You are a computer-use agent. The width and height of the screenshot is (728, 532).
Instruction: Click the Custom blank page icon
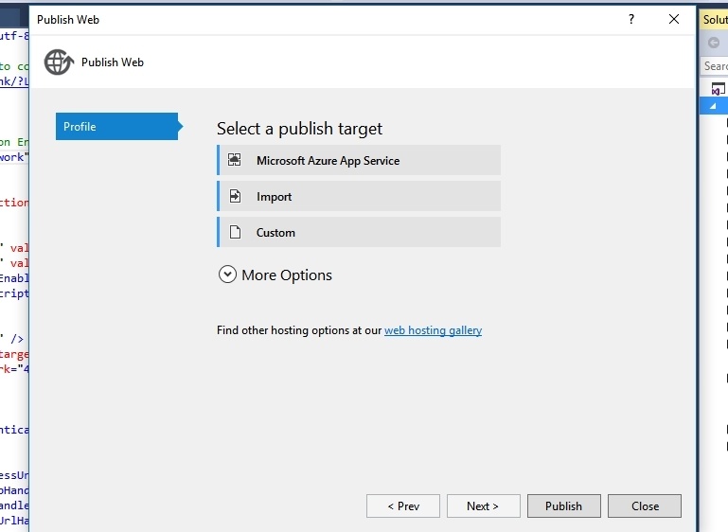(235, 232)
